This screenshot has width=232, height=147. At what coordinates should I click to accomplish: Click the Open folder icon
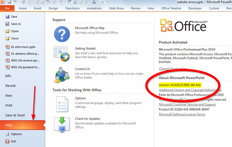coord(7,31)
